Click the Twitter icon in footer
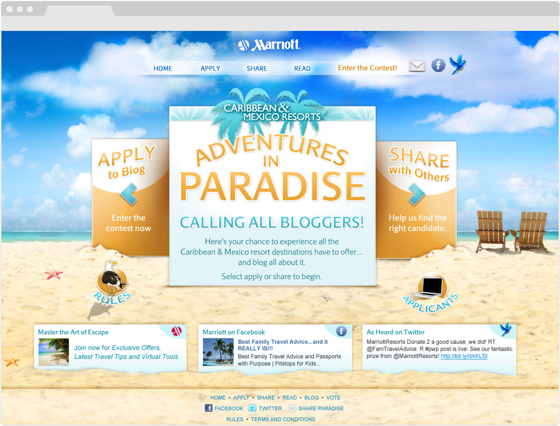 tap(252, 408)
